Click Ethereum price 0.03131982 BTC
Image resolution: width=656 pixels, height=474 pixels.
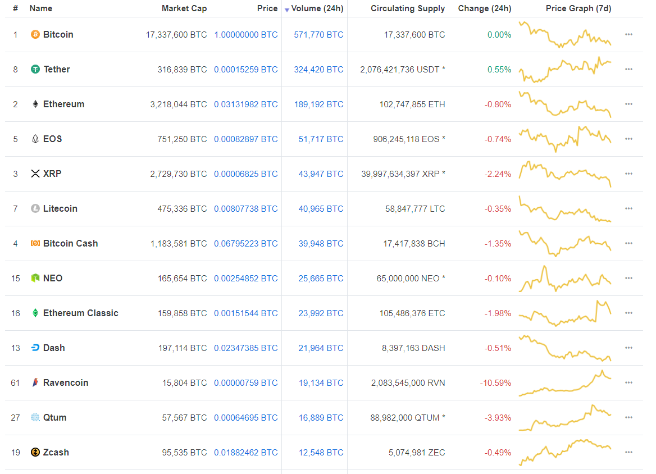[x=246, y=104]
